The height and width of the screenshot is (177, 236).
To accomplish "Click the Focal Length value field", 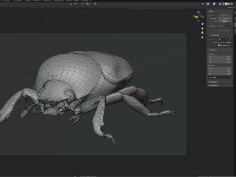I will [225, 15].
